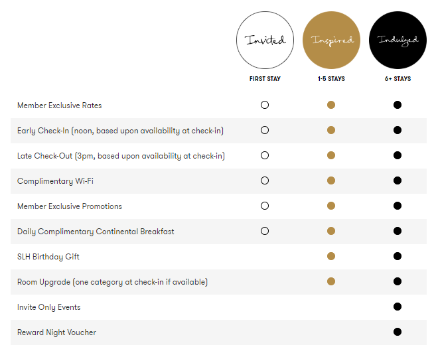The image size is (436, 355).
Task: Click the Member Exclusive Promotions text
Action: 70,206
